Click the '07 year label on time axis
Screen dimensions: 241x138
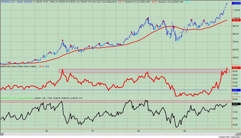point(93,131)
